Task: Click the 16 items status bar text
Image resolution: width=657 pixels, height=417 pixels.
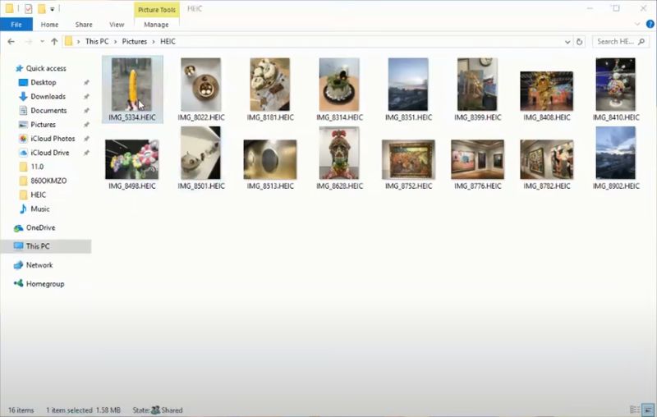Action: click(x=21, y=410)
